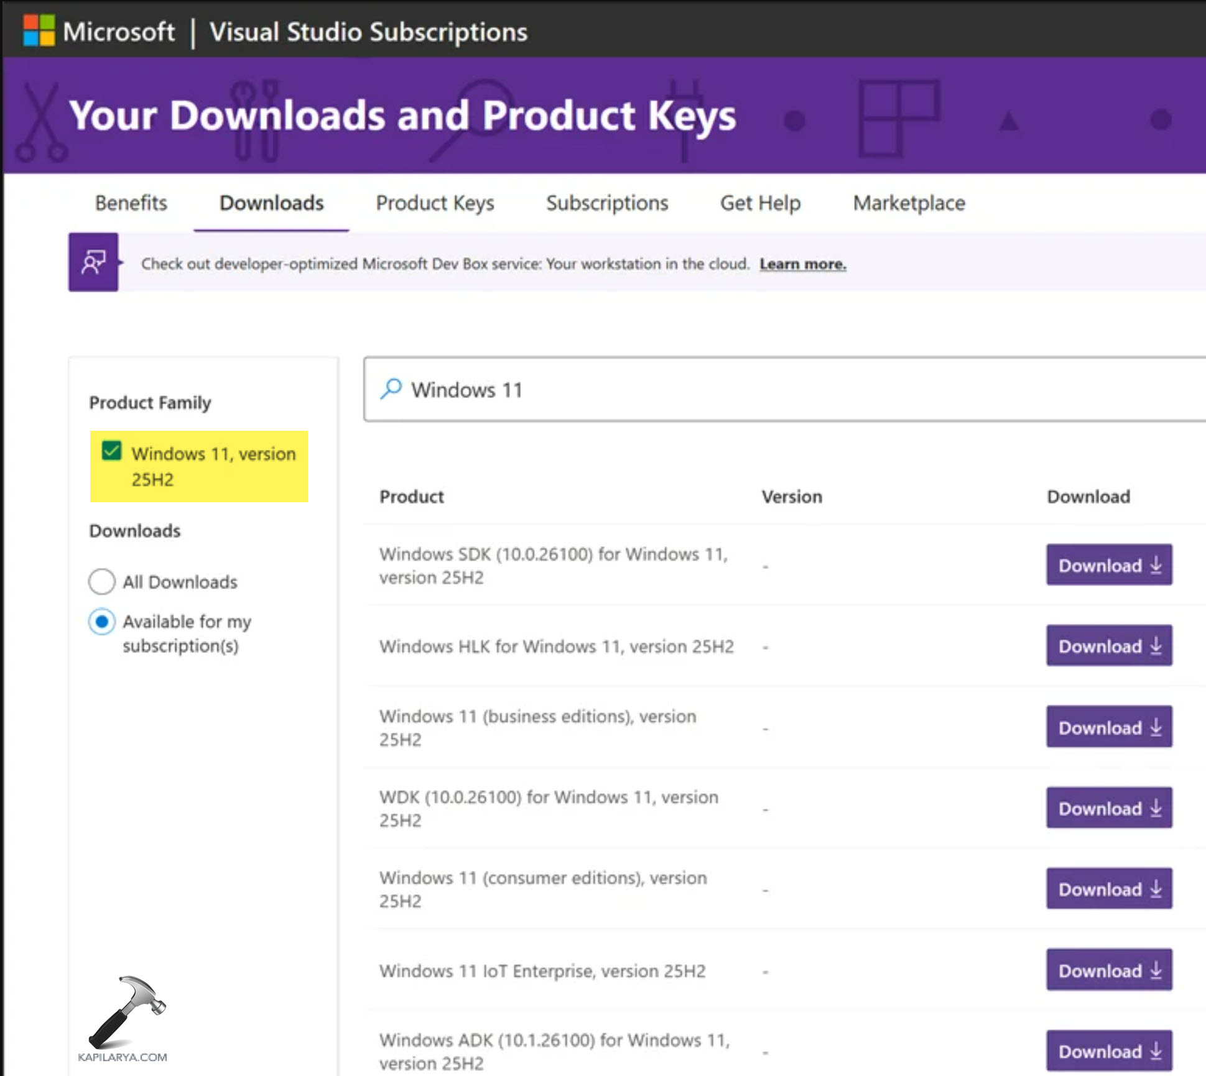Screen dimensions: 1206x1076
Task: Click the download arrow on WDK row button
Action: click(x=1156, y=809)
